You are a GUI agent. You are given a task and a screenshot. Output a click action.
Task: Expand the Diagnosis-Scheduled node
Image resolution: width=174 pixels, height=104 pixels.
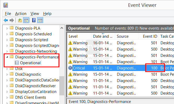click(7, 34)
